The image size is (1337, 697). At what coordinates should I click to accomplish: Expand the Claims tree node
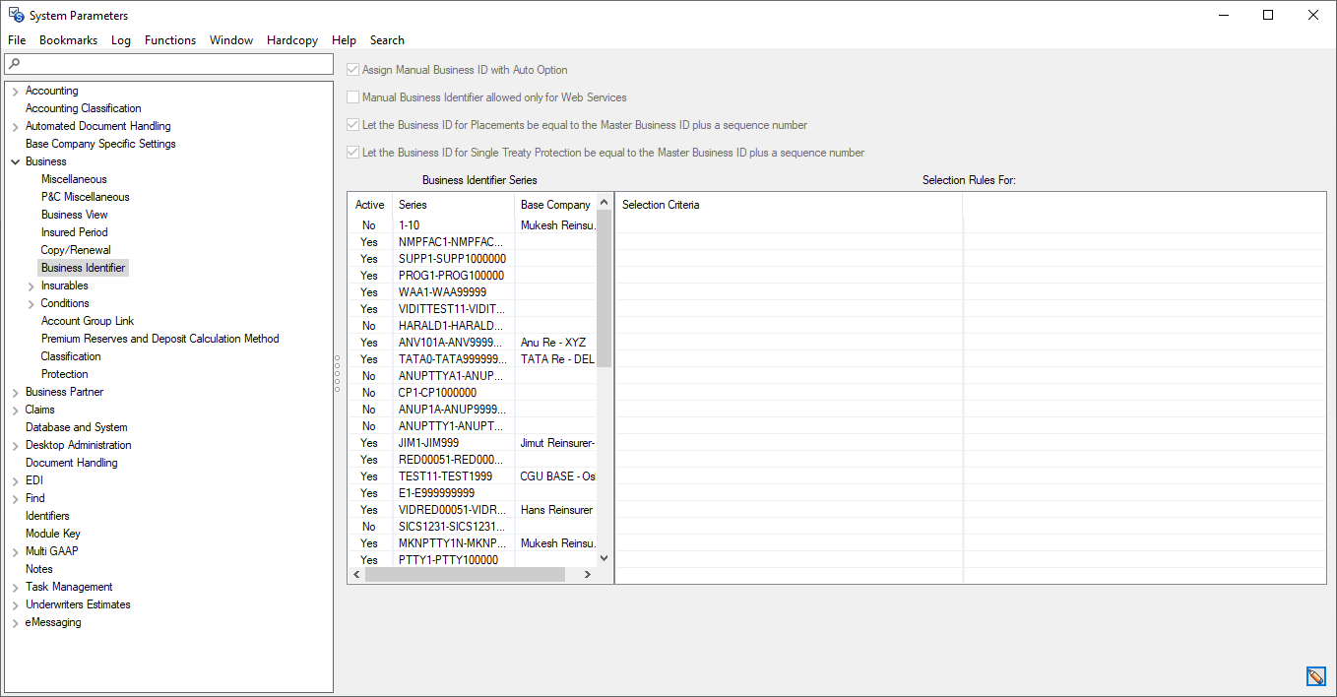[14, 409]
